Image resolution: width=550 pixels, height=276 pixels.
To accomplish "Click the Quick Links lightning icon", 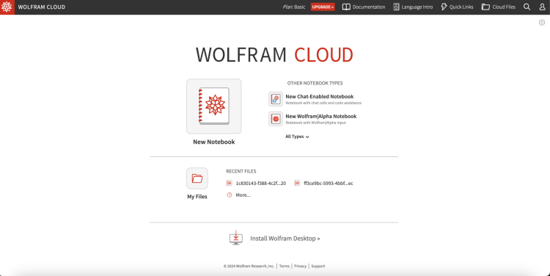I will point(444,7).
